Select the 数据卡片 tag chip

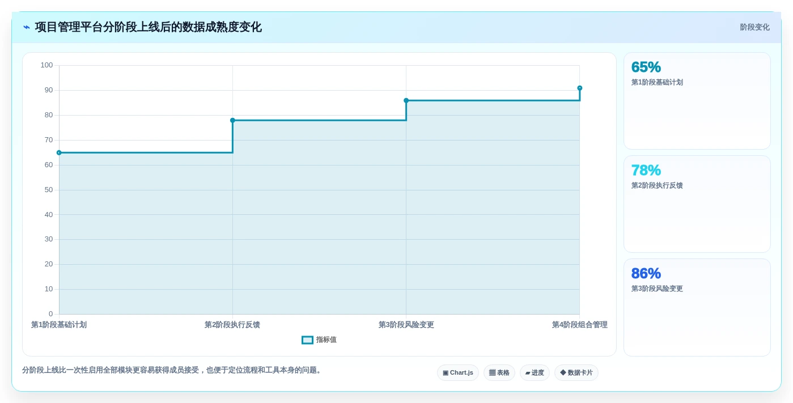576,373
